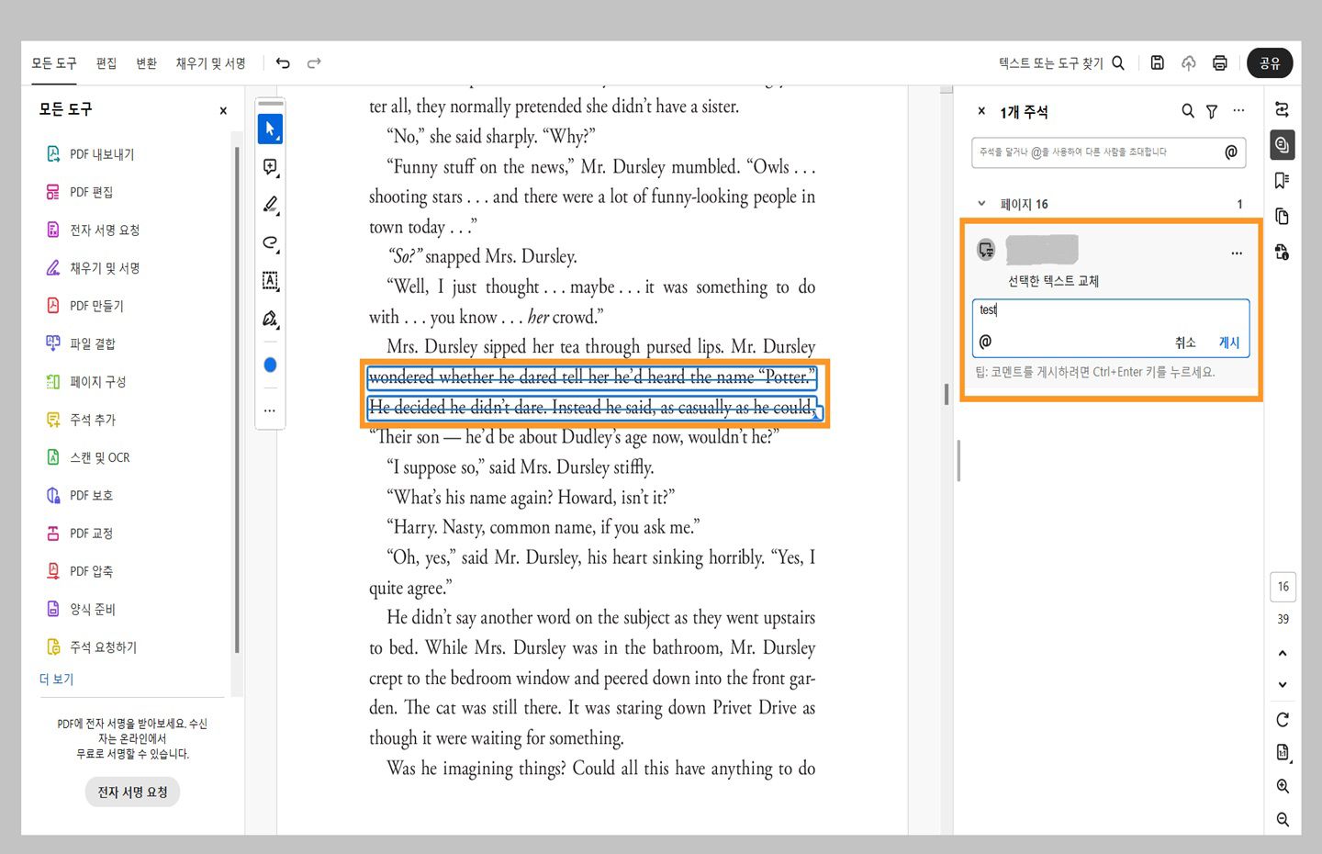Pick the blue color swatch

[x=270, y=365]
